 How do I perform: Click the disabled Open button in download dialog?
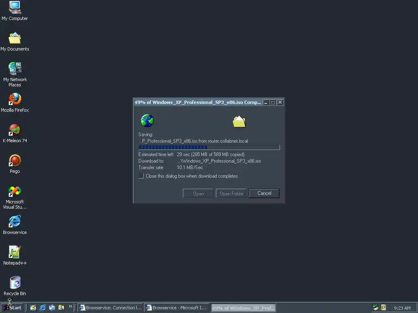[198, 193]
